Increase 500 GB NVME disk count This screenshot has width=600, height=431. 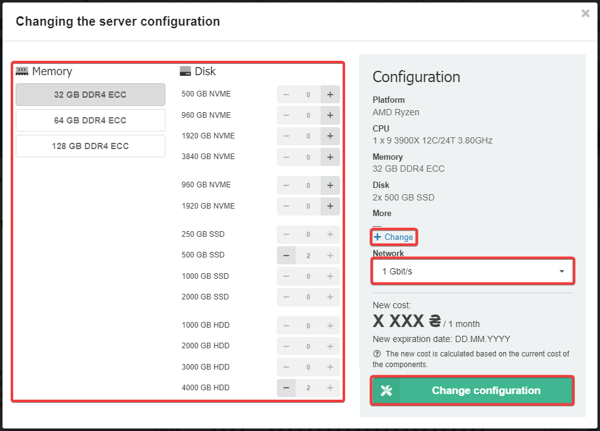coord(330,95)
